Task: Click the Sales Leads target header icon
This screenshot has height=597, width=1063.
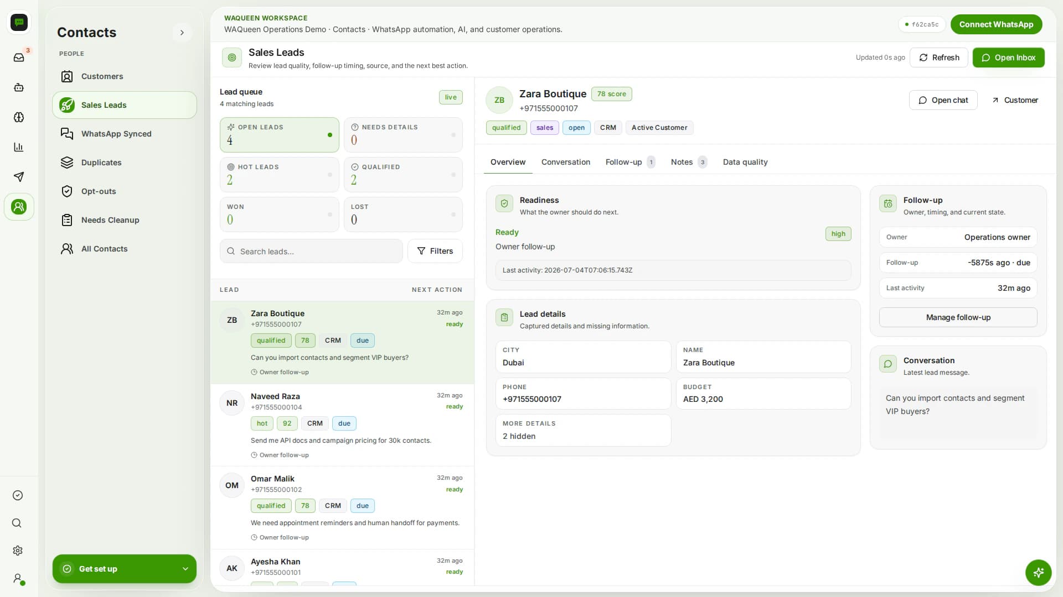Action: [x=232, y=57]
